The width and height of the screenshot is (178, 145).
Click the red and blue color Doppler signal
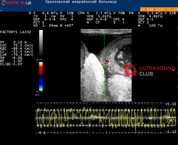point(107,62)
